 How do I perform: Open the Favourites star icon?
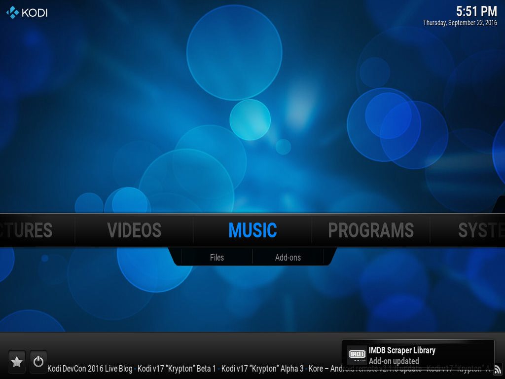(x=17, y=362)
